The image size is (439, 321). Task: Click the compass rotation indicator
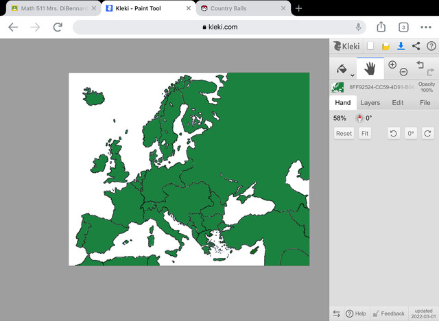[x=359, y=118]
